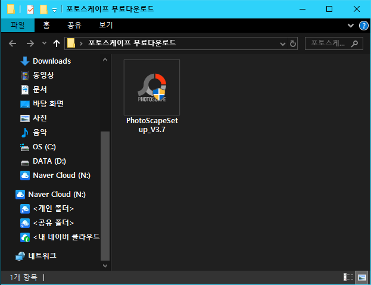Open <공유 폴더> in Naver Cloud
This screenshot has width=371, height=285.
click(54, 223)
